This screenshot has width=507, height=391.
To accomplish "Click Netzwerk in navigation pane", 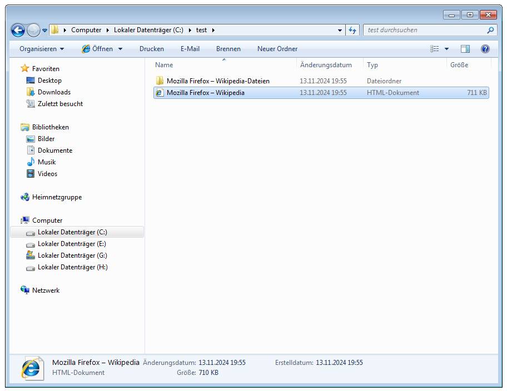I will (46, 290).
